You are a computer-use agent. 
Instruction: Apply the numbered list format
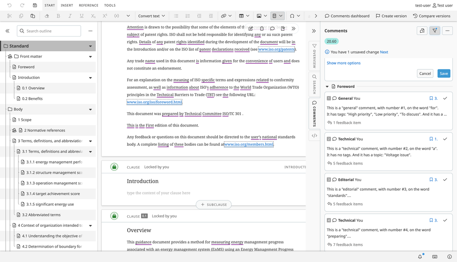(188, 16)
